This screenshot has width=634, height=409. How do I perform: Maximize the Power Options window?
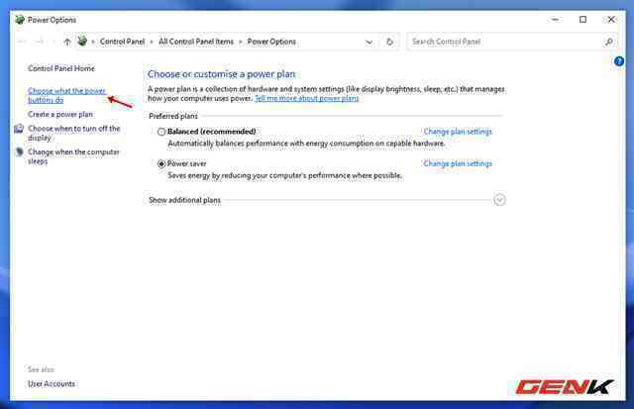pos(582,20)
